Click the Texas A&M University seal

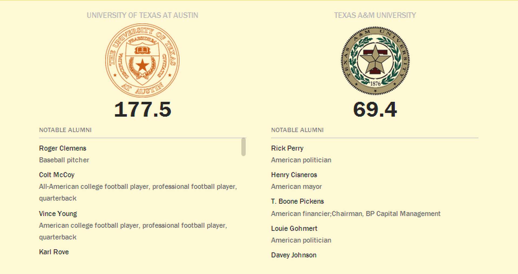[375, 61]
